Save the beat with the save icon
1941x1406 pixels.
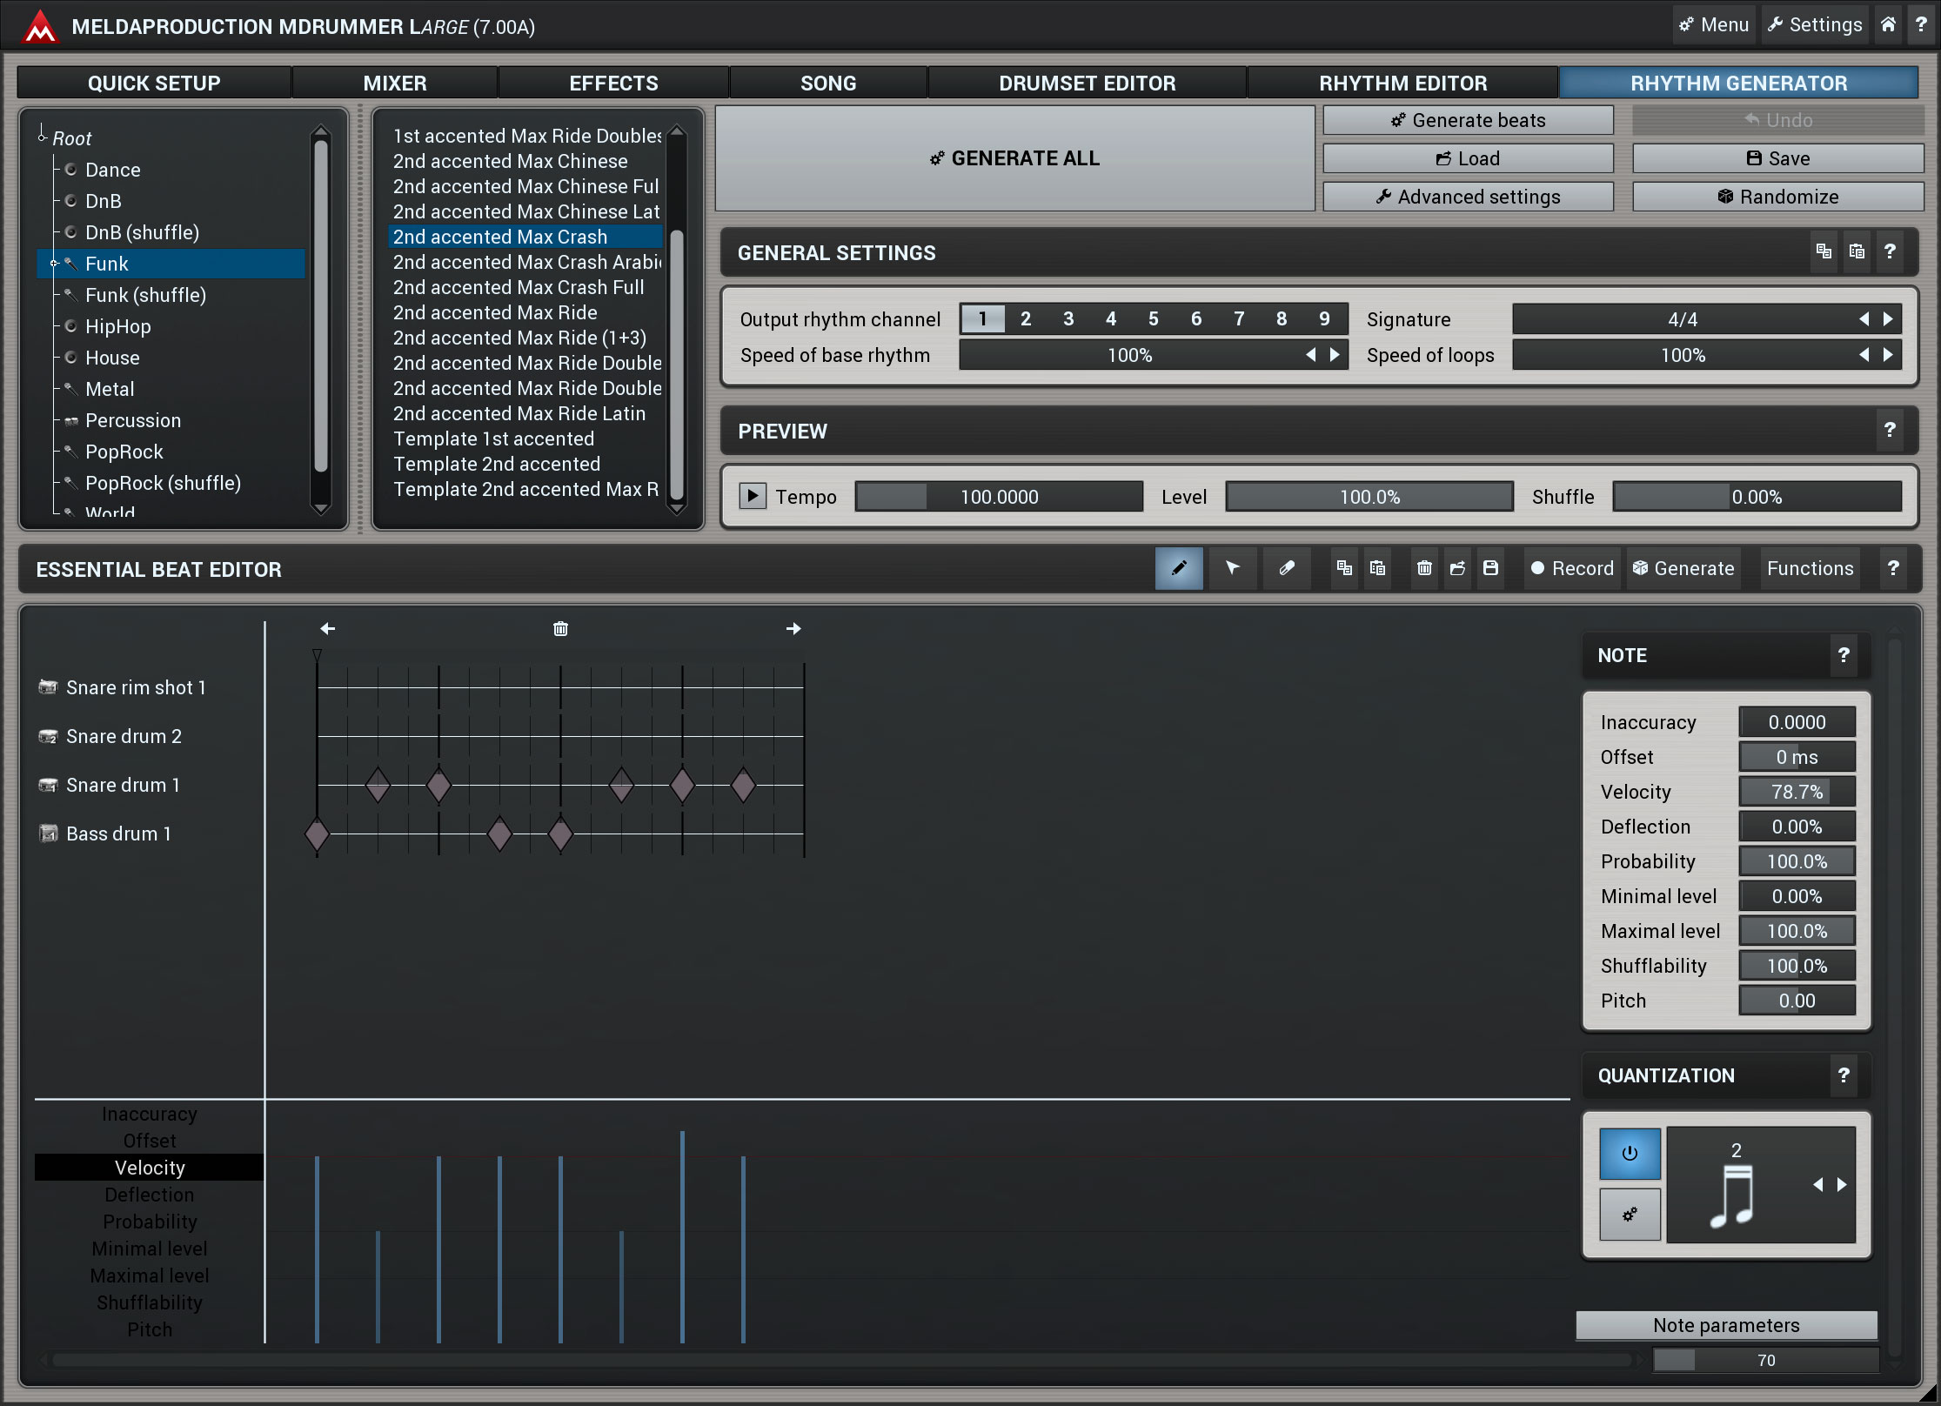tap(1490, 568)
